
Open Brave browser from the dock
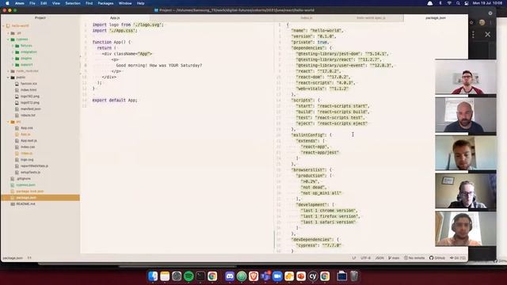253,276
